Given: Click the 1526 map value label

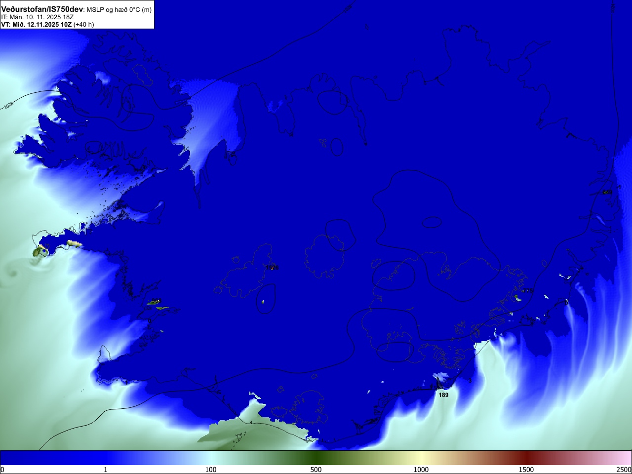Looking at the screenshot, I should tap(272, 268).
